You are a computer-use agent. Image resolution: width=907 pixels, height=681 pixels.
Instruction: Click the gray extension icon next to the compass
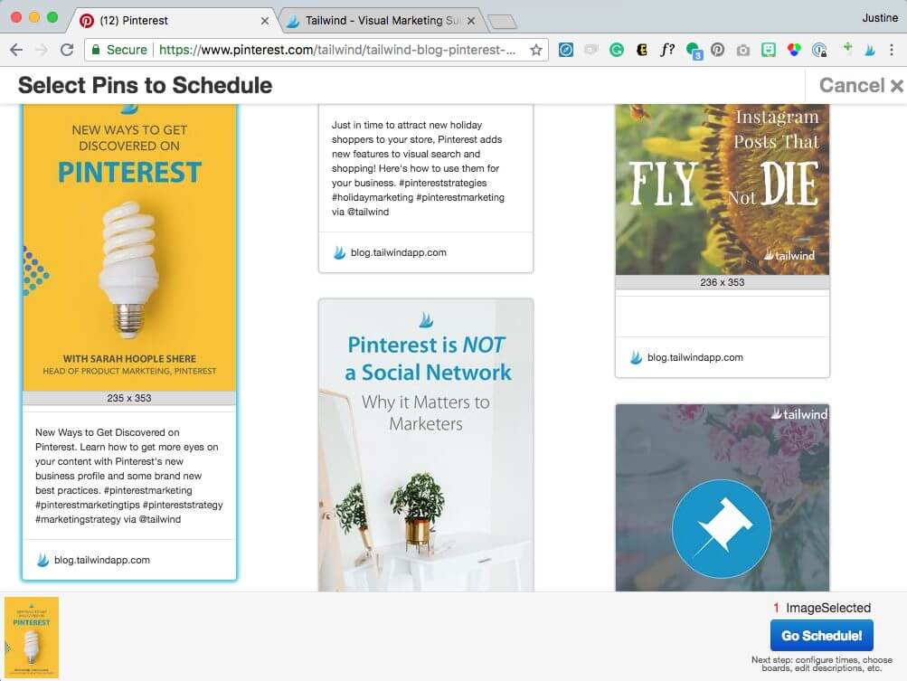click(591, 50)
